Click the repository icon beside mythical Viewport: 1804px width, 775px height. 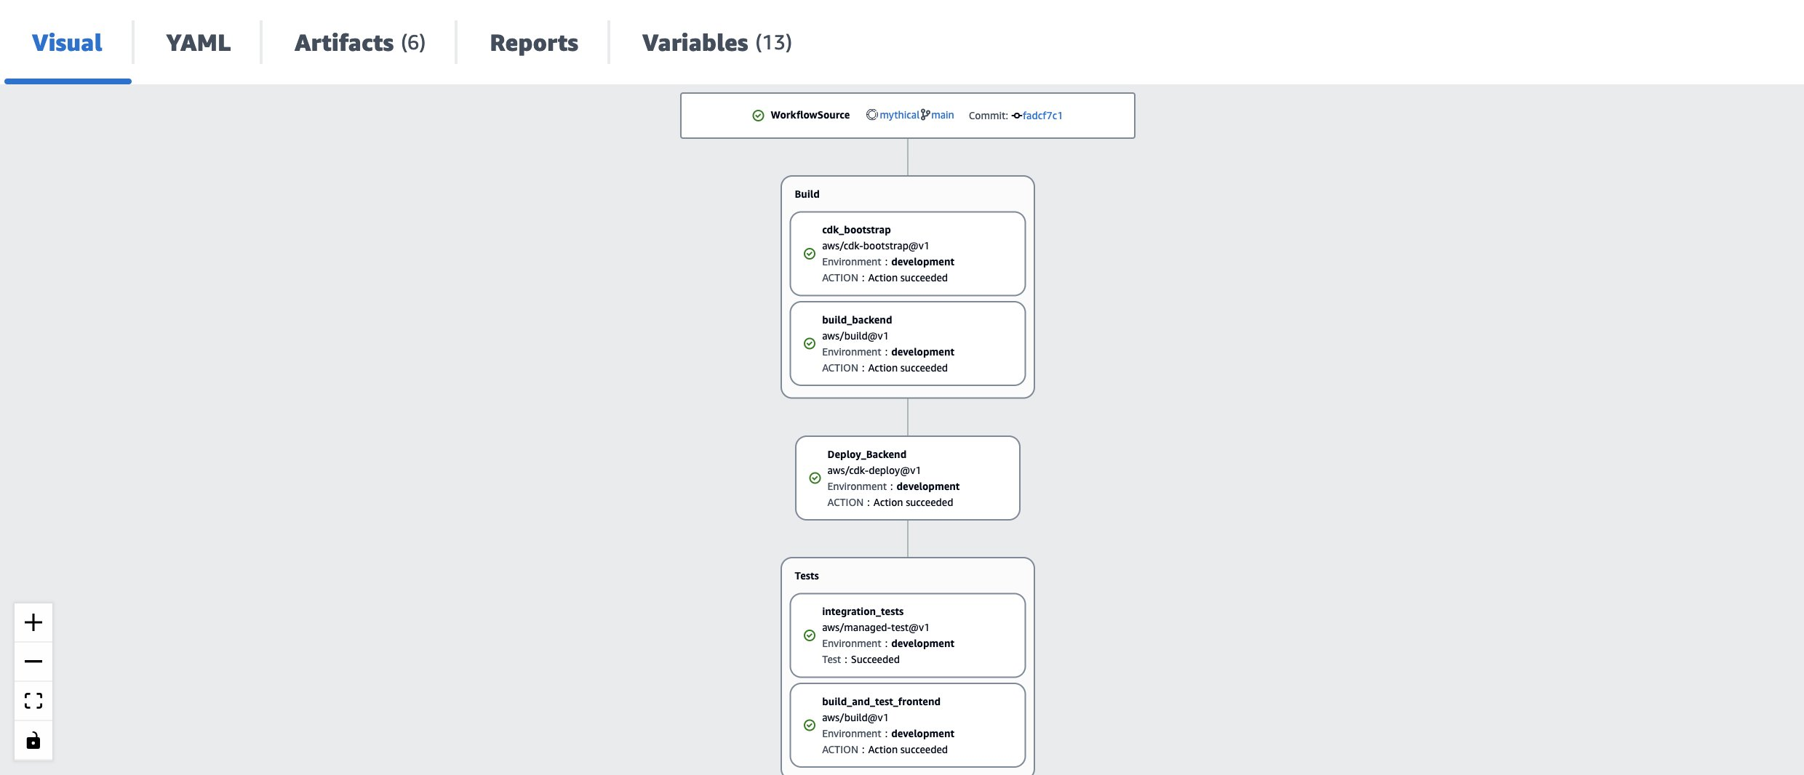tap(871, 114)
